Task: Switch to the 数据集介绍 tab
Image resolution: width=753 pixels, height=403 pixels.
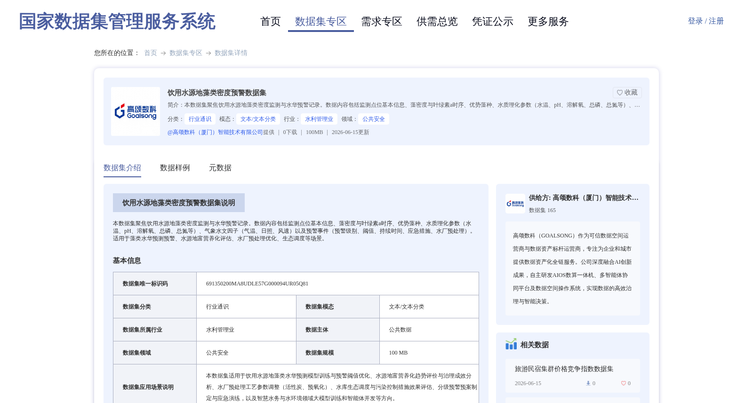Action: 122,168
